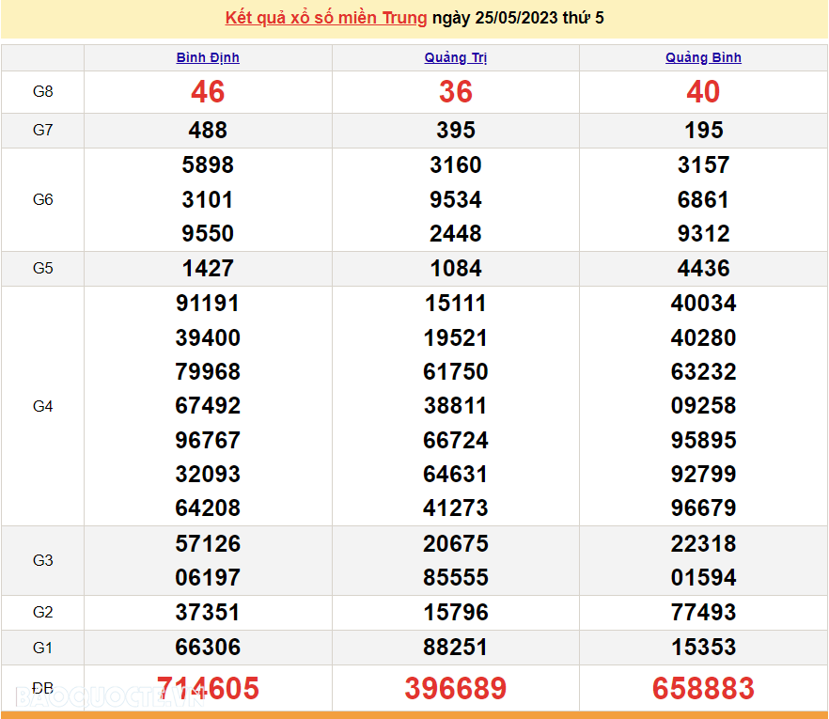829x719 pixels.
Task: Select the G1 row label
Action: point(42,647)
